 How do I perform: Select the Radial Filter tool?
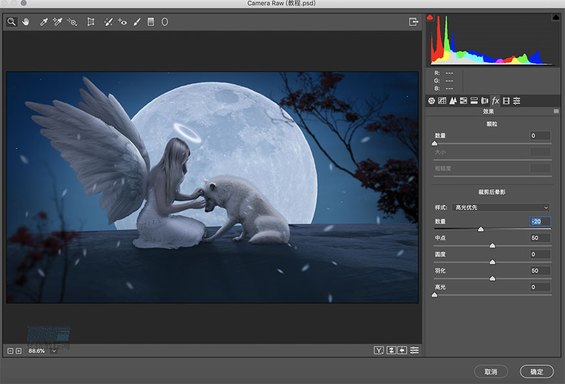(x=165, y=22)
